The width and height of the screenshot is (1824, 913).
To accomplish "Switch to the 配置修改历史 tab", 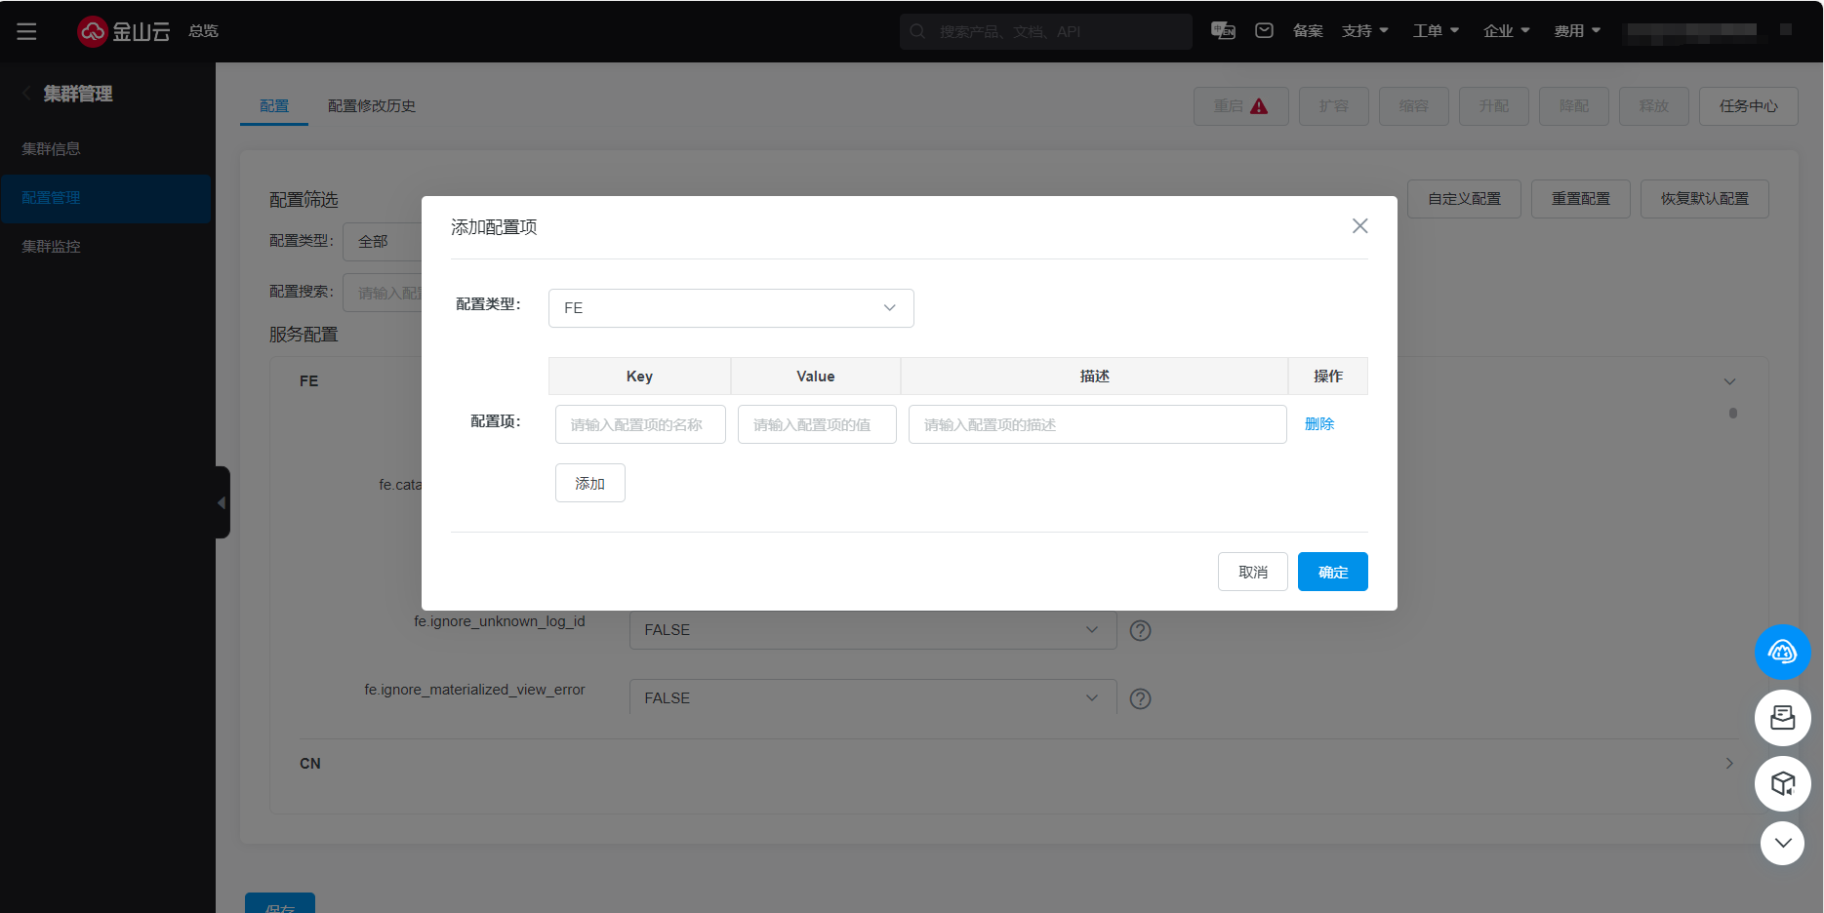I will pos(371,106).
